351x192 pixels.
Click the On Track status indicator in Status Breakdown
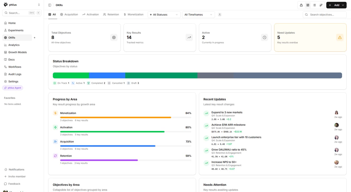61,83
